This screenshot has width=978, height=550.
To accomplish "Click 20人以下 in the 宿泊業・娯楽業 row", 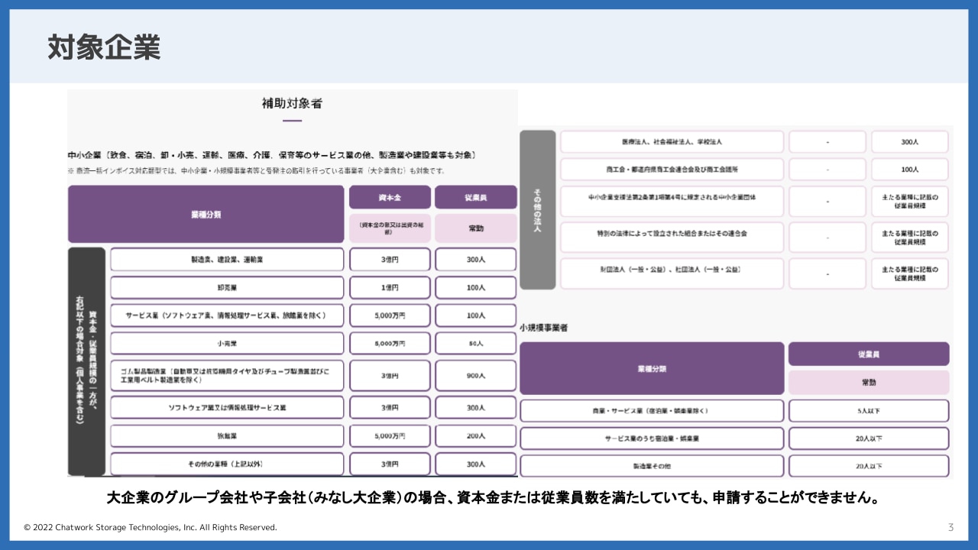I will pyautogui.click(x=869, y=438).
